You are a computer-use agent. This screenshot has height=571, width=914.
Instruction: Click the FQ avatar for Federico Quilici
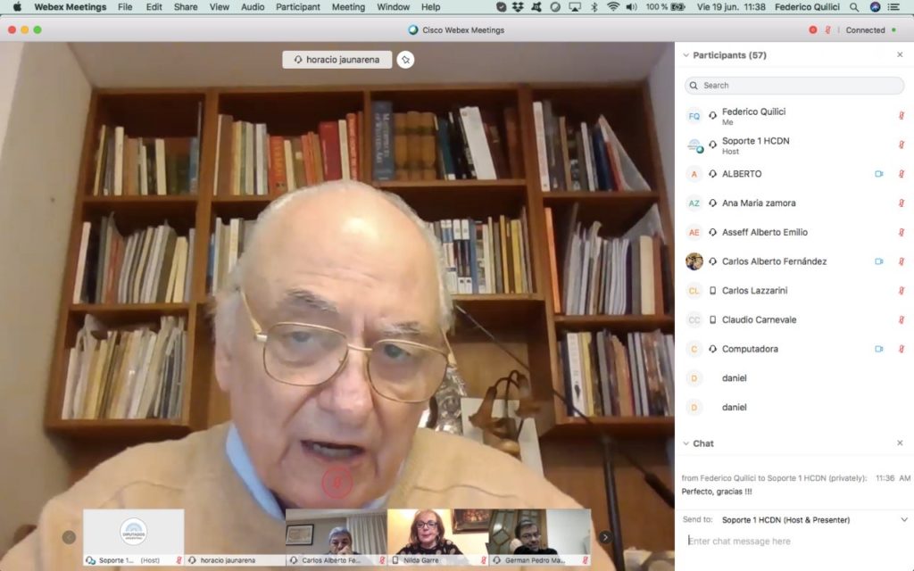[x=694, y=115]
